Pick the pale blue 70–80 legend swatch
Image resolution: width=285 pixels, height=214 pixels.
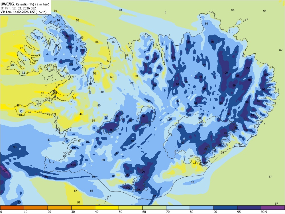178,208
